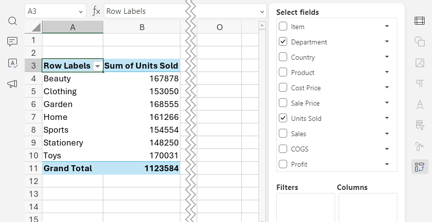Check the Sales field checkbox
The image size is (432, 222).
click(283, 133)
